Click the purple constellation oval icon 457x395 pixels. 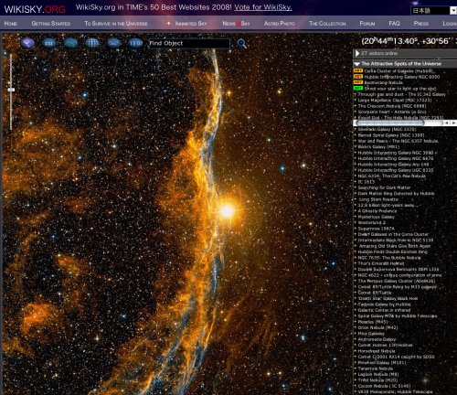tap(27, 43)
